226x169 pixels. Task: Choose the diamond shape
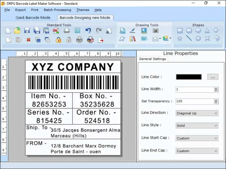[x=216, y=30]
